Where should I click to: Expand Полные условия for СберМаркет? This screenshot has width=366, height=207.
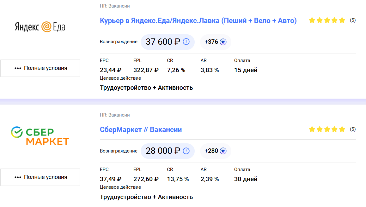(x=40, y=177)
